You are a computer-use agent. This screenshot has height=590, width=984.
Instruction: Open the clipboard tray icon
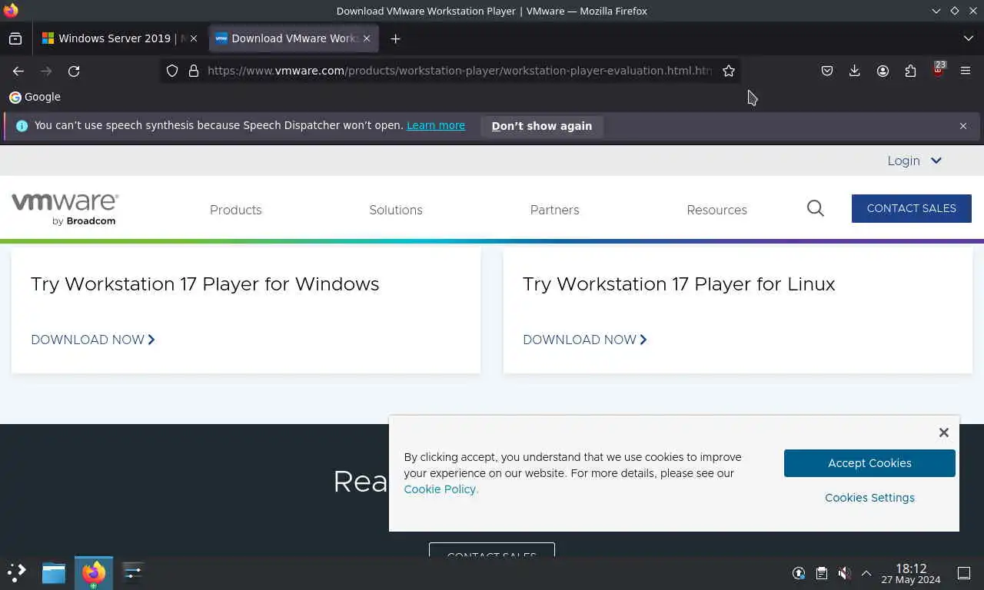[822, 573]
